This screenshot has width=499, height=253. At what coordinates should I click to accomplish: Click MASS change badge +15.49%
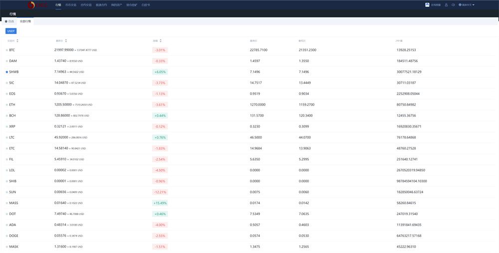pos(160,203)
